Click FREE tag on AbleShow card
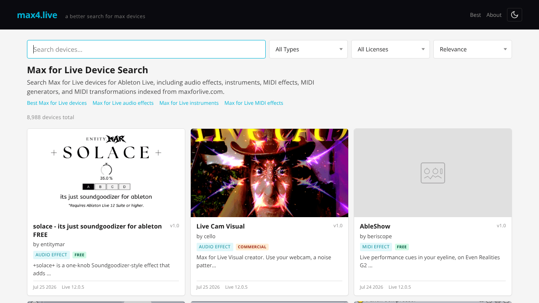 point(402,247)
